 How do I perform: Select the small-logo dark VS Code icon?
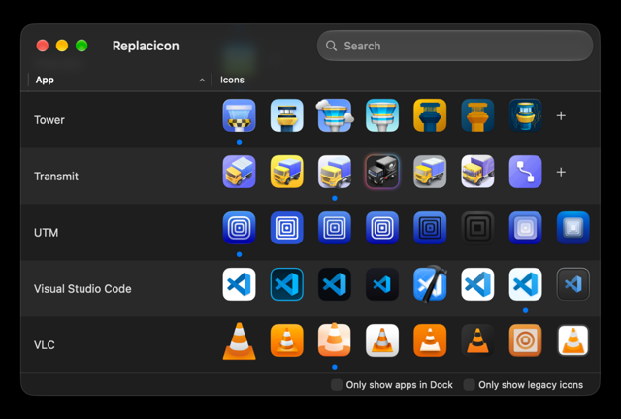pos(382,284)
